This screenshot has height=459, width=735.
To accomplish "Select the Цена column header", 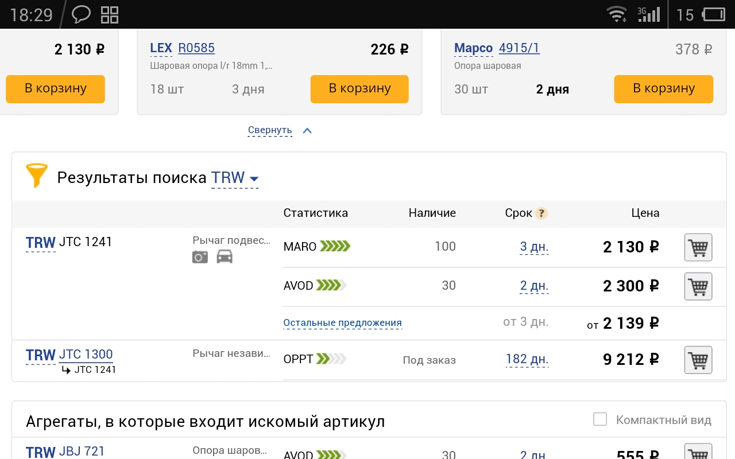I will click(645, 213).
